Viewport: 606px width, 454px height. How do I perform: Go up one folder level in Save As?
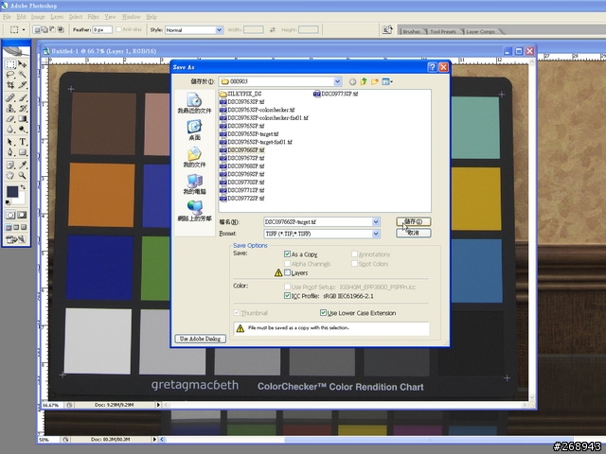(x=364, y=81)
